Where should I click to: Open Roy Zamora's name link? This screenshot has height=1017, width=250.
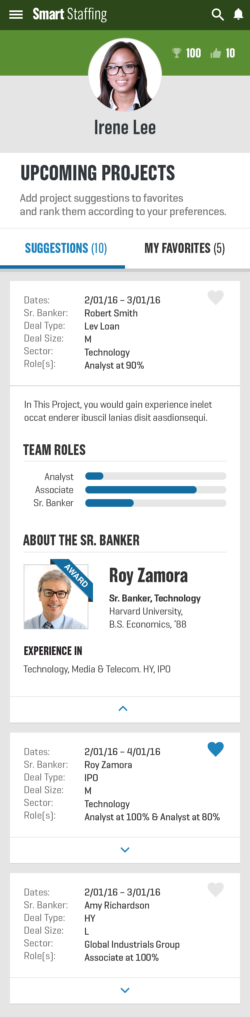(x=148, y=575)
